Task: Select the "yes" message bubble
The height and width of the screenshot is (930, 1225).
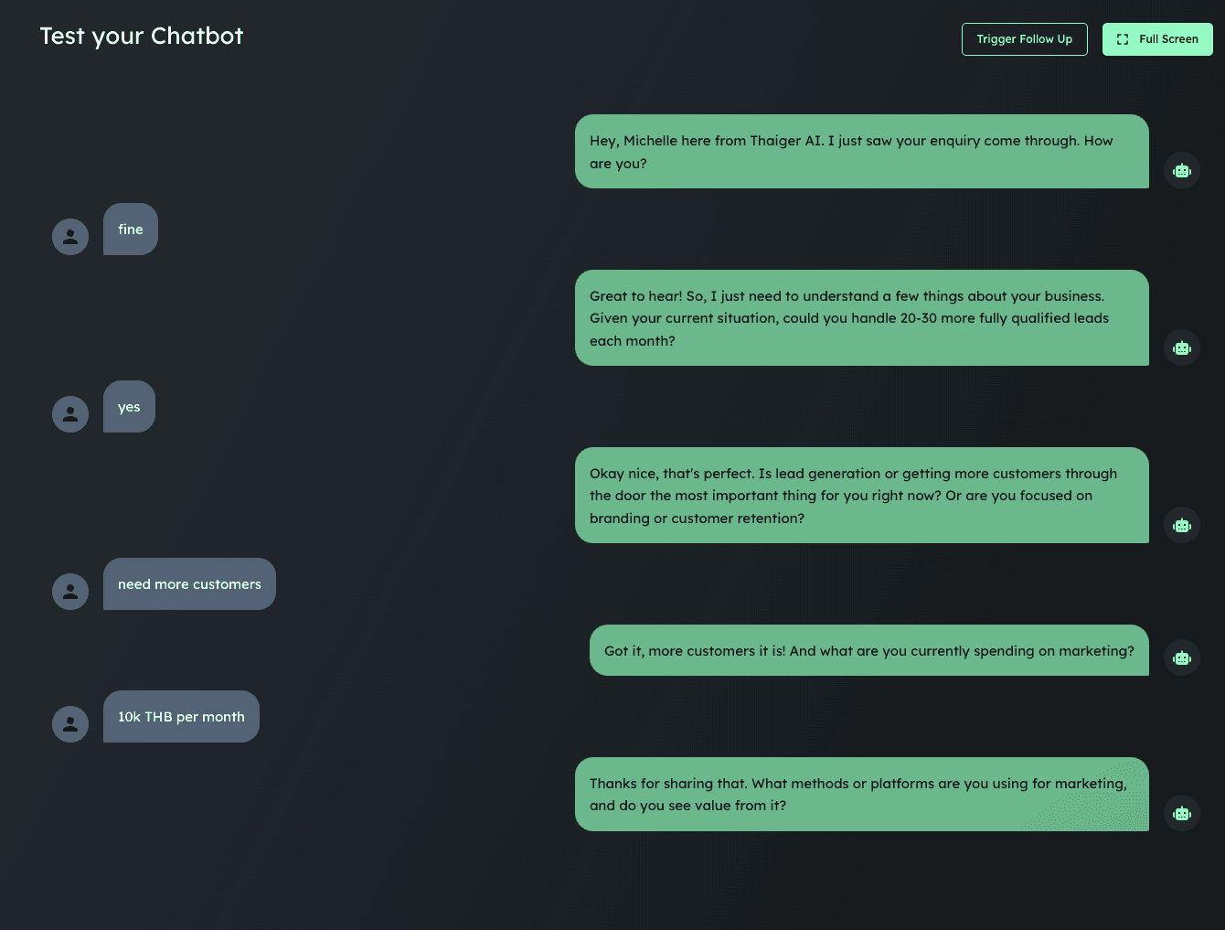Action: coord(129,406)
